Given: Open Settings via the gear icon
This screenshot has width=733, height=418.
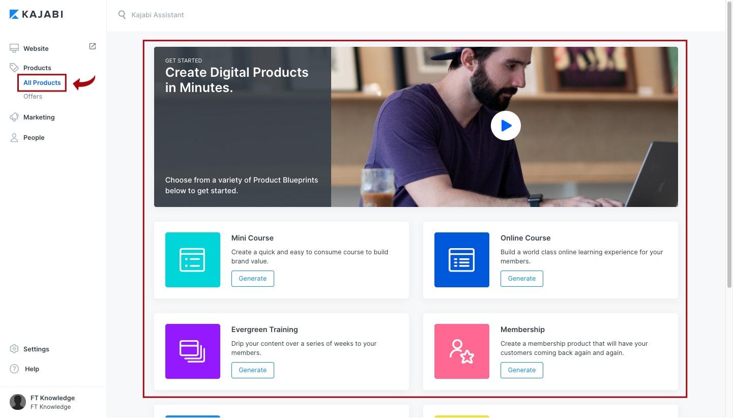Looking at the screenshot, I should (14, 349).
